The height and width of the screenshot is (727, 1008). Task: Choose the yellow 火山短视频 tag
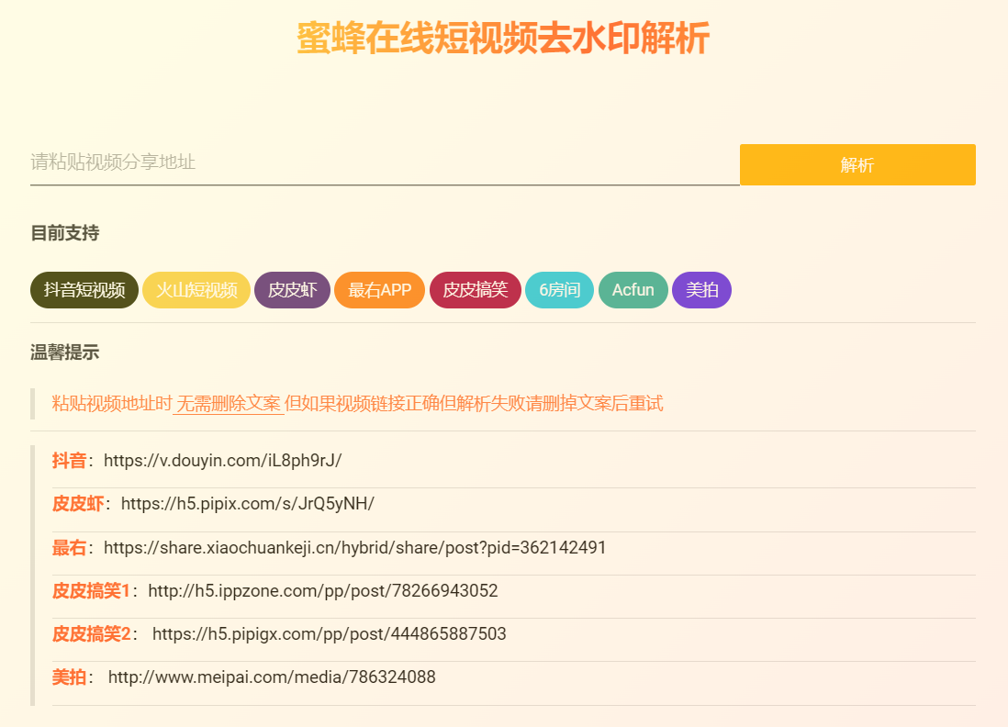pyautogui.click(x=196, y=290)
